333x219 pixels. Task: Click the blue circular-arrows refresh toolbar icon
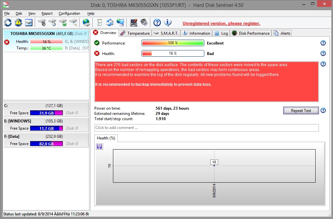(x=8, y=23)
